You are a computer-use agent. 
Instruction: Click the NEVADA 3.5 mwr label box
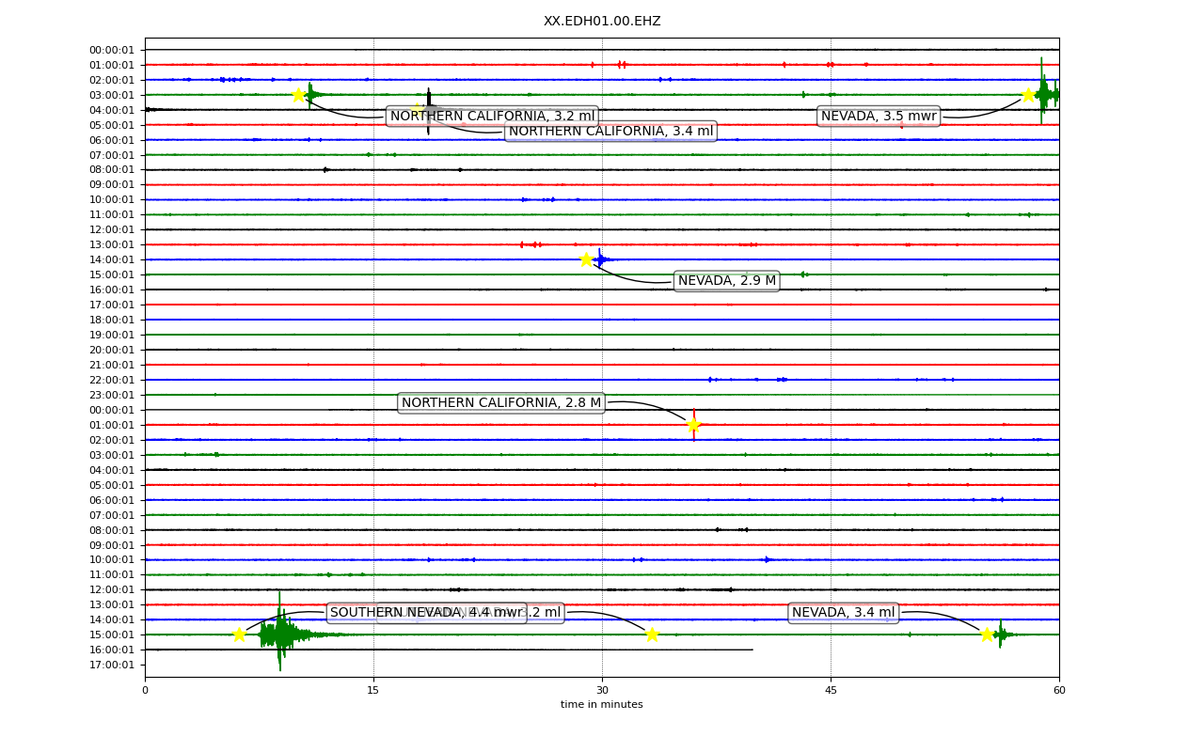pyautogui.click(x=879, y=117)
